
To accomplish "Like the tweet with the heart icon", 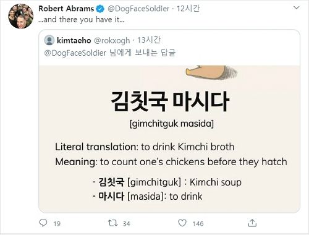I will click(182, 223).
